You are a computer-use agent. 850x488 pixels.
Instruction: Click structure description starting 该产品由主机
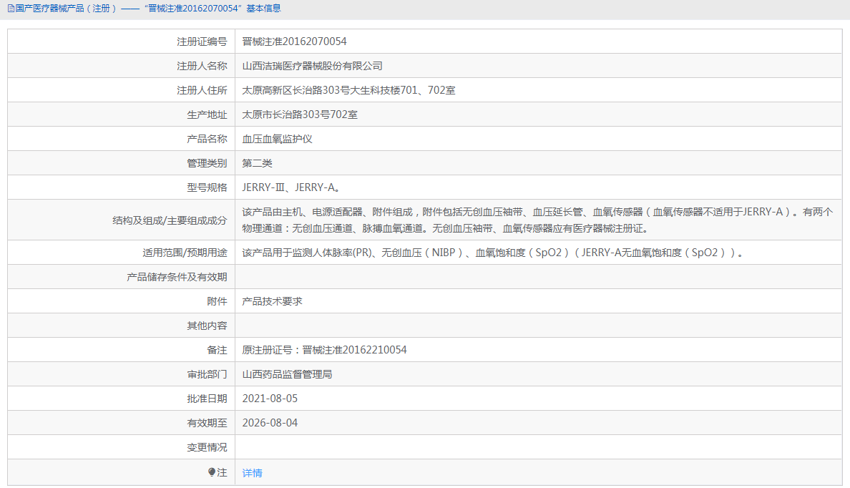(537, 220)
